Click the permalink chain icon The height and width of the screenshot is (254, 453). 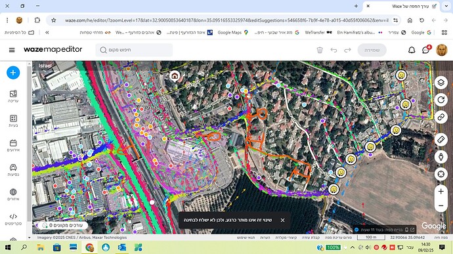pos(441,117)
